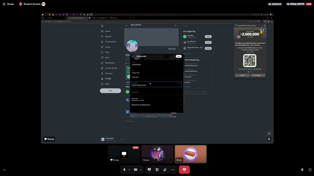Open camera options dropdown arrow
Viewport: 314px width, 176px height.
(141, 169)
